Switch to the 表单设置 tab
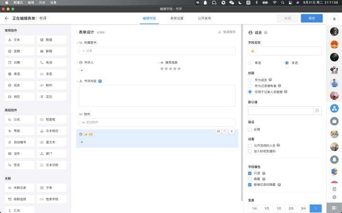 pos(177,19)
